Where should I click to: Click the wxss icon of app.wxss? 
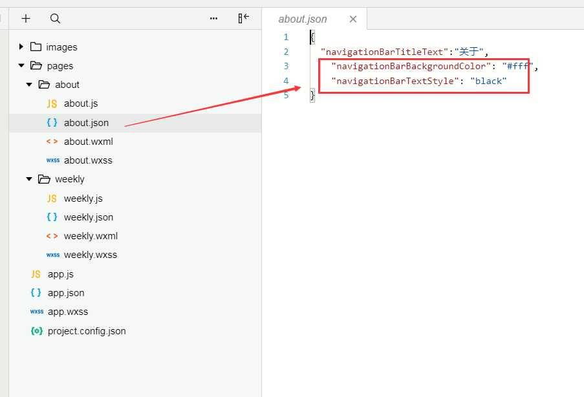37,312
